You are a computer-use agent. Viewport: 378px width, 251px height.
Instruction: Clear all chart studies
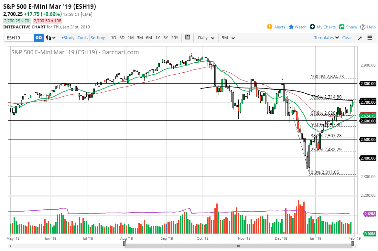[x=347, y=37]
